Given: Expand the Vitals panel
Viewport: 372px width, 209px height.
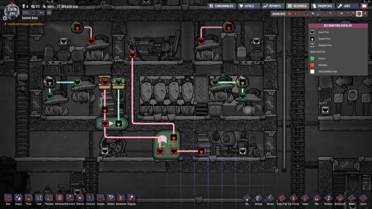Looking at the screenshot, I should click(249, 6).
